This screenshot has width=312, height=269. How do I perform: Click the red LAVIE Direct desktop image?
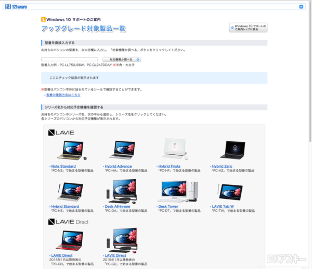pyautogui.click(x=122, y=240)
